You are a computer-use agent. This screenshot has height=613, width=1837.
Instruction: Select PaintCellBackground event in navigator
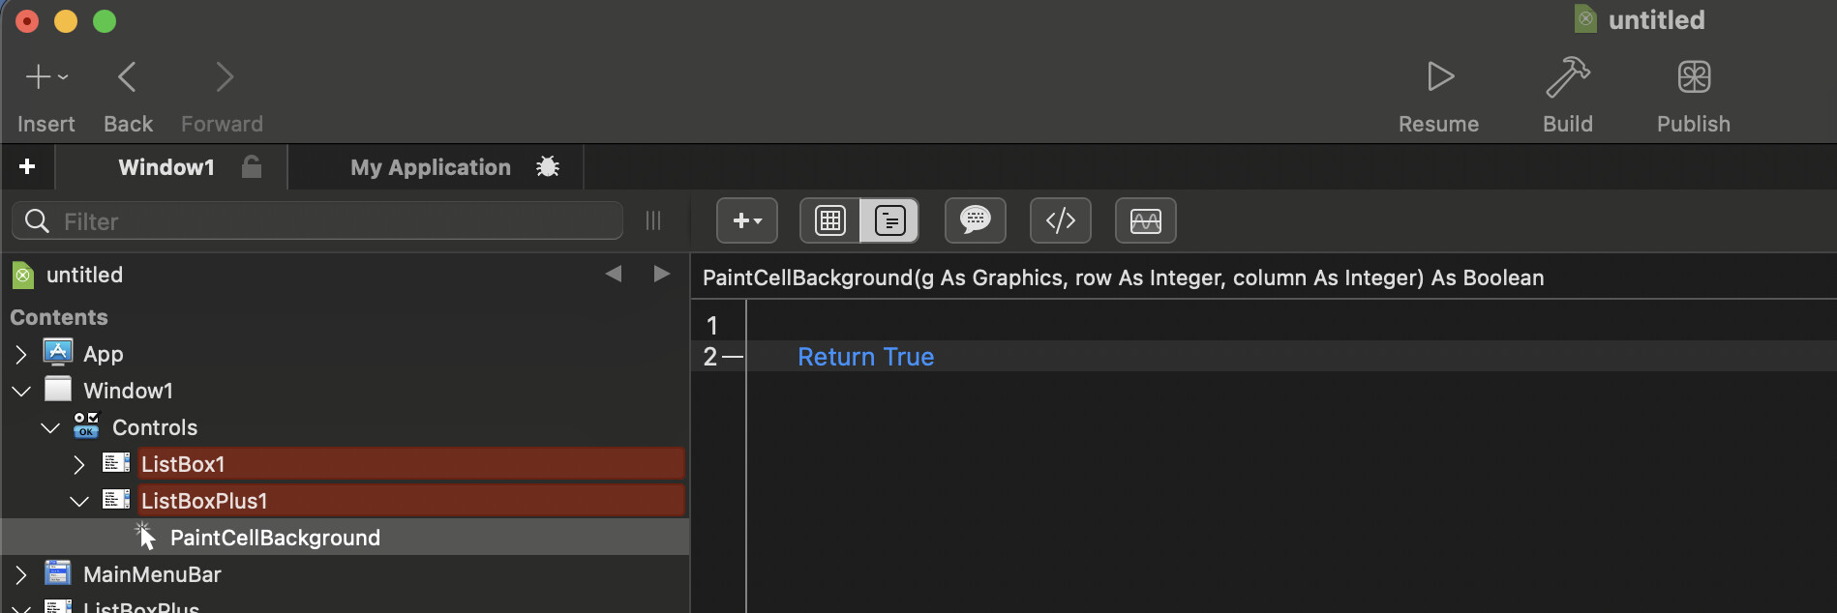coord(275,538)
